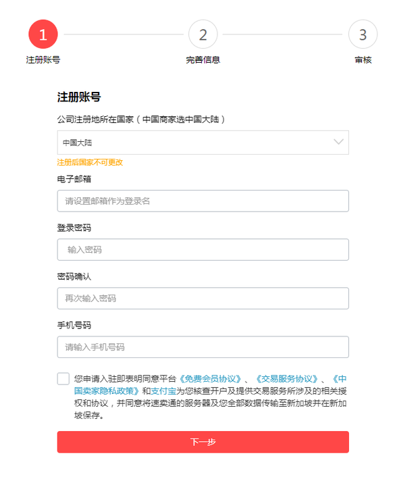Click the orange 注册后国家不可更改 notice
The width and height of the screenshot is (405, 481).
90,162
